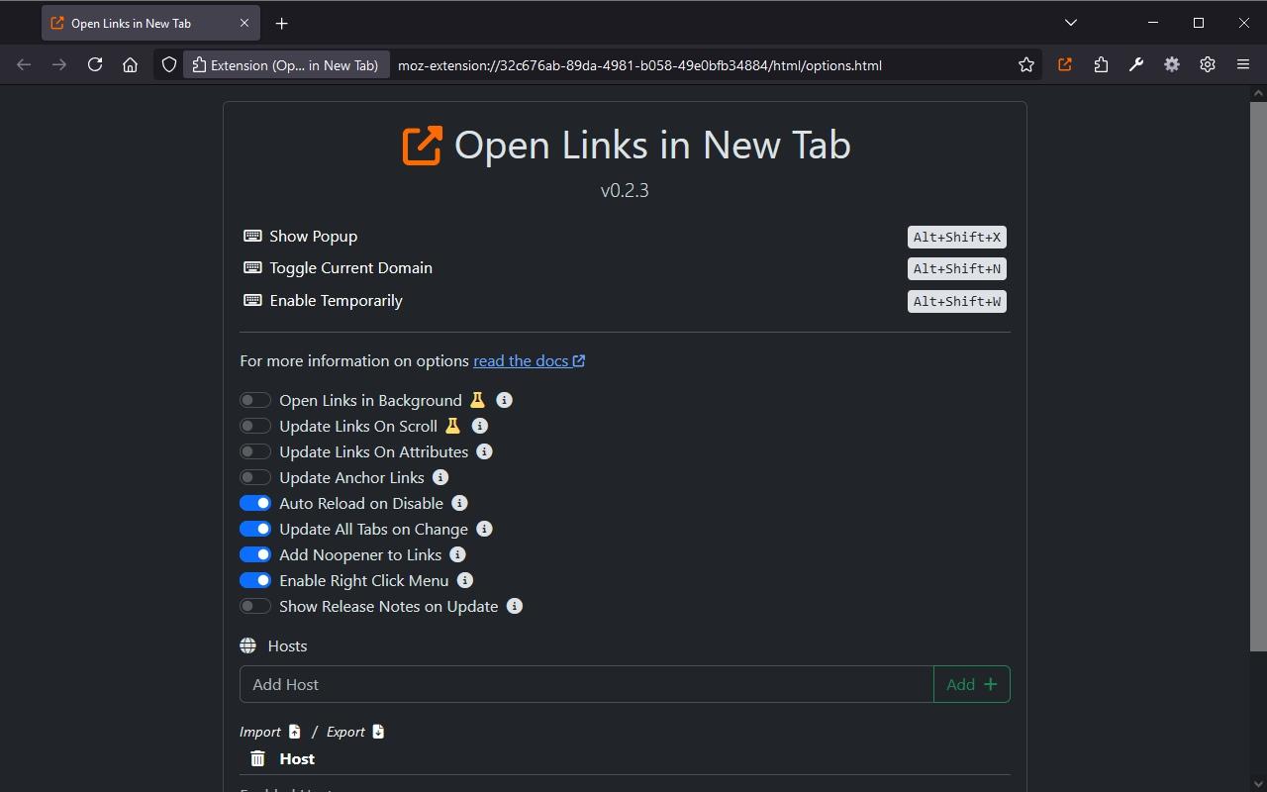Click the wrench icon in the browser toolbar
Viewport: 1267px width, 792px height.
[x=1136, y=65]
